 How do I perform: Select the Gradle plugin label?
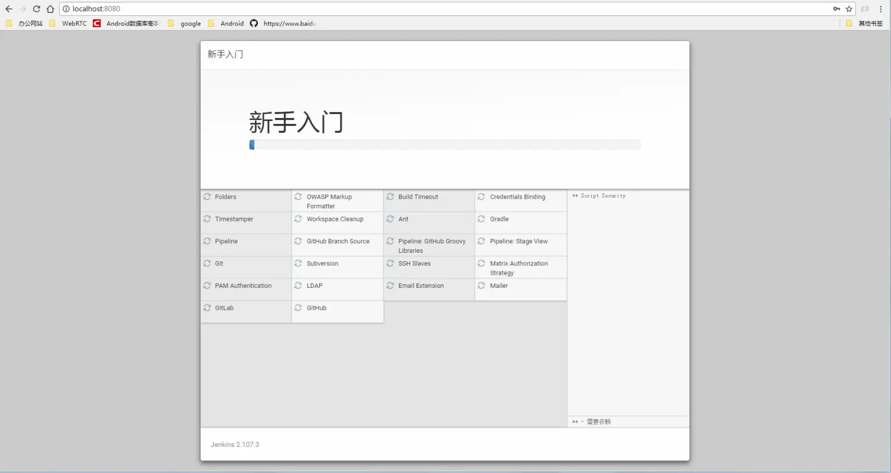click(x=499, y=219)
